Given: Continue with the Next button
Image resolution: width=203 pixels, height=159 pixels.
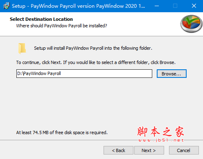Looking at the screenshot, I should click(x=149, y=150).
